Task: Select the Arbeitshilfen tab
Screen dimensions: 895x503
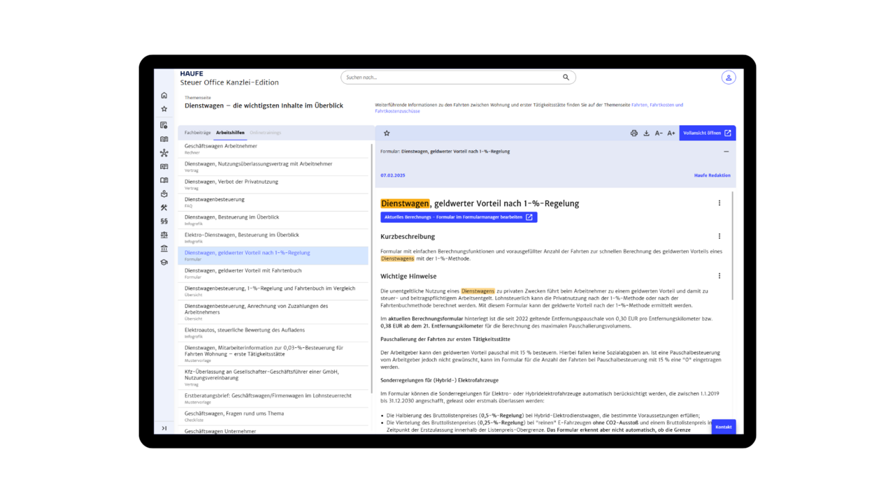Action: click(230, 133)
